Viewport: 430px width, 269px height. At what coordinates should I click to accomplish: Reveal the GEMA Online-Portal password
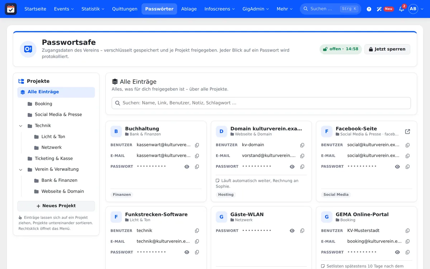397,253
